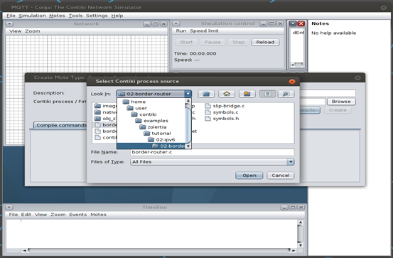Open Run menu in Simulation control

click(181, 31)
